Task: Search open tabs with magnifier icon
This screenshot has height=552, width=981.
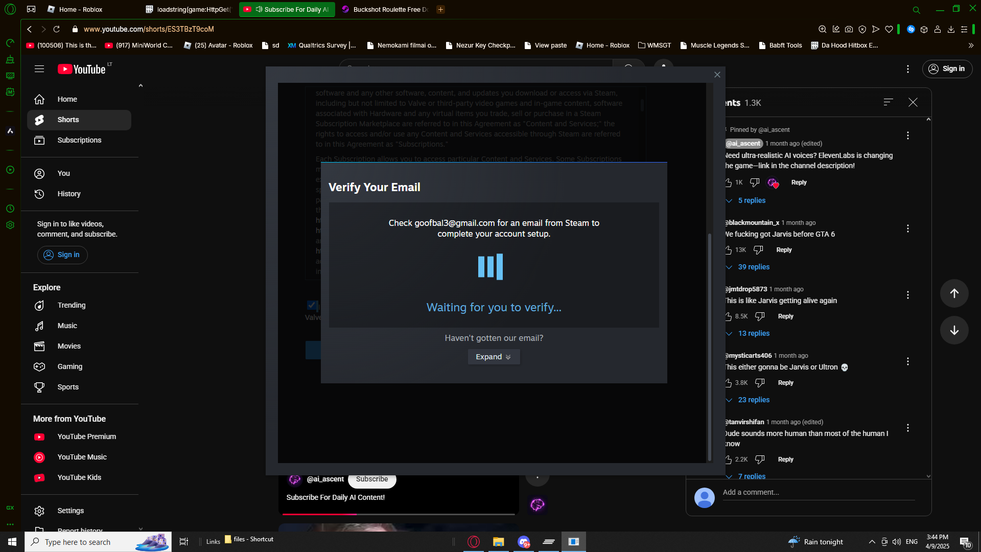Action: (x=916, y=10)
